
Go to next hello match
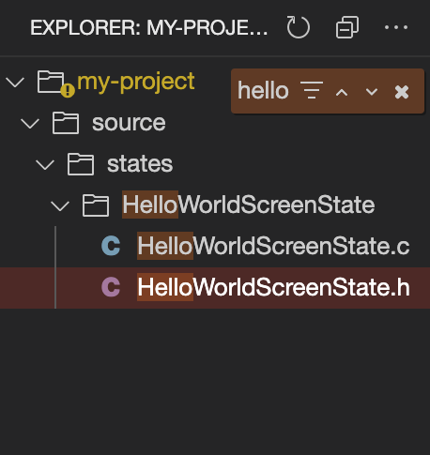(372, 92)
